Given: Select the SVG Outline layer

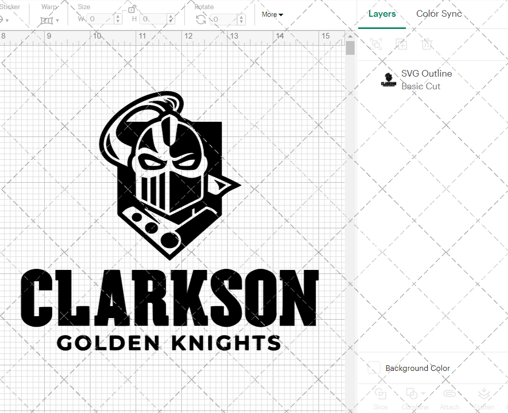Looking at the screenshot, I should [x=426, y=74].
